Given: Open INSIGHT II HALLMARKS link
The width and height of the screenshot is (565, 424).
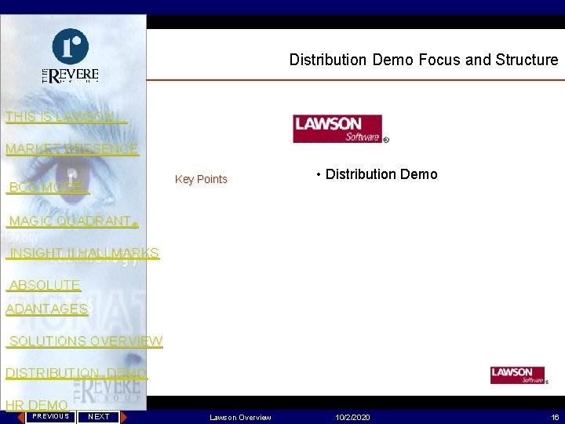Looking at the screenshot, I should [82, 253].
